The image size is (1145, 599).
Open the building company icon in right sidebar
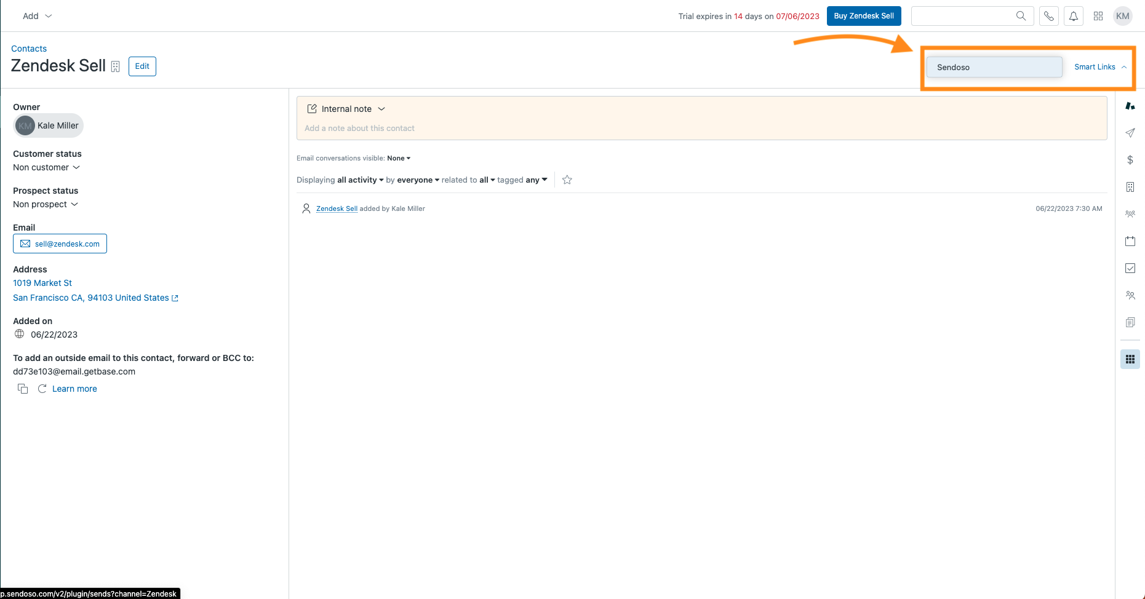[x=1130, y=187]
